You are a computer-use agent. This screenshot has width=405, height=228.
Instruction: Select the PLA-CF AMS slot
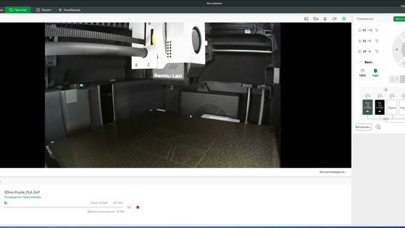(367, 107)
